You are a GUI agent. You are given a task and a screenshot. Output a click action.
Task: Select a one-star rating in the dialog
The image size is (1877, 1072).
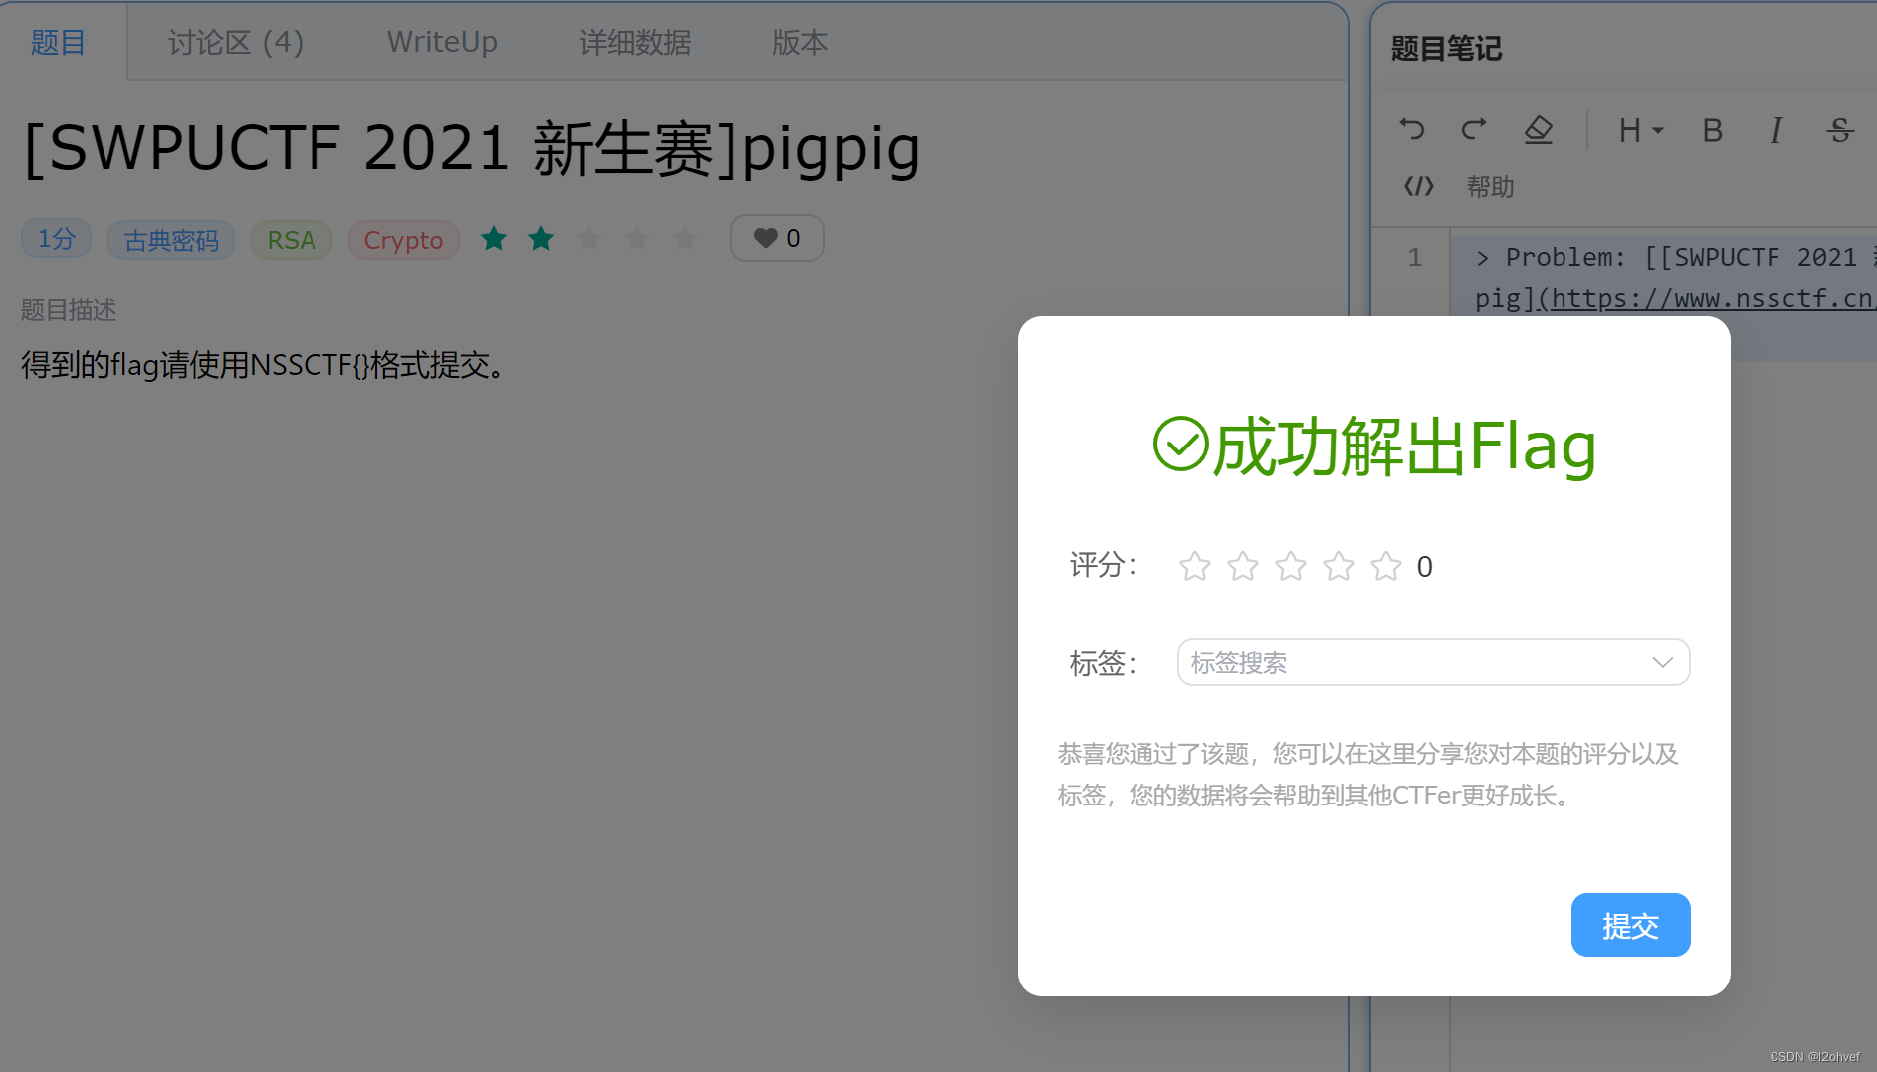pos(1194,566)
